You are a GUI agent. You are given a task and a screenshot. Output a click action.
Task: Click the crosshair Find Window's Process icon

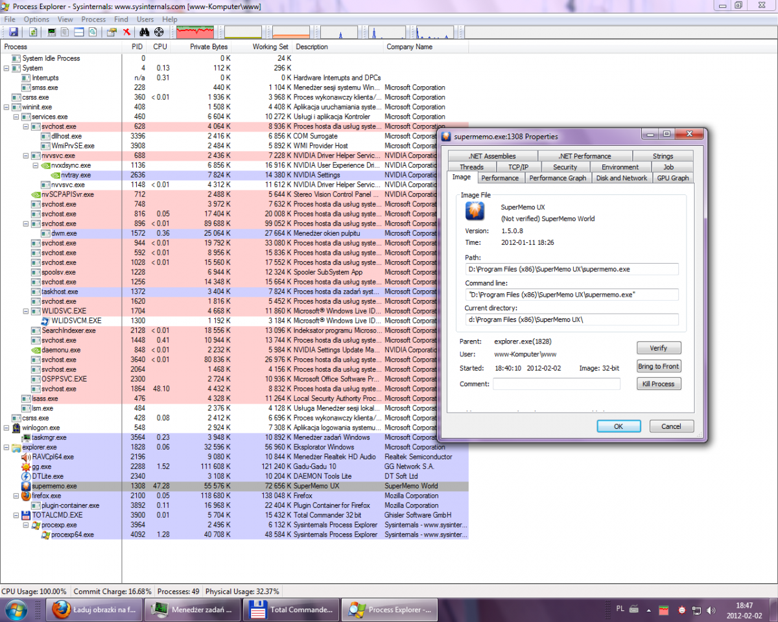(159, 32)
